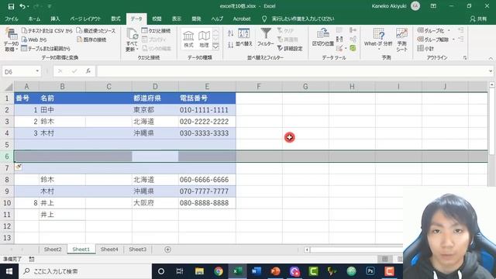This screenshot has height=279, width=496.
Task: Open the Windows Start menu
Action: point(9,271)
